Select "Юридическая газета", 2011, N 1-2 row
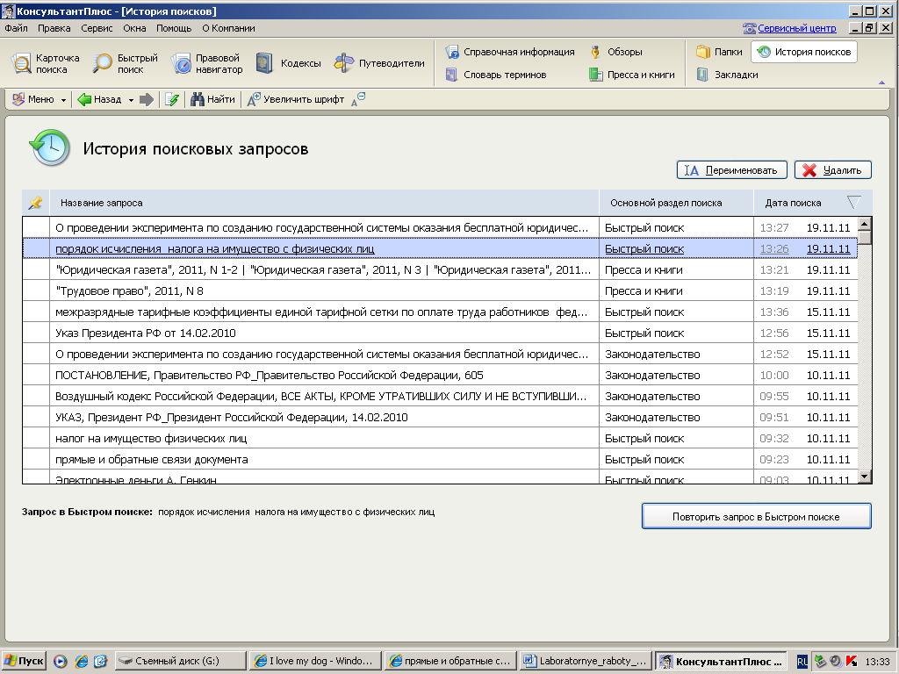The height and width of the screenshot is (674, 899). click(440, 270)
